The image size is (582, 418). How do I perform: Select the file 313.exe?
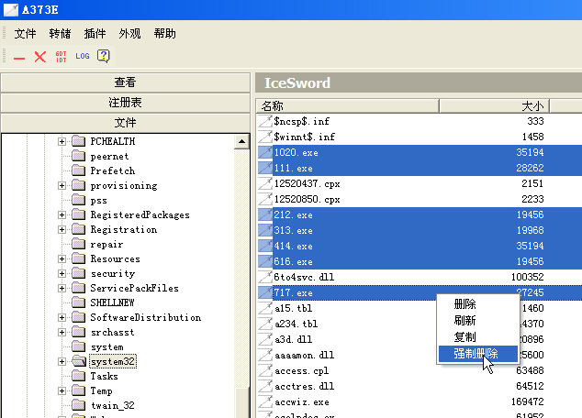coord(293,230)
